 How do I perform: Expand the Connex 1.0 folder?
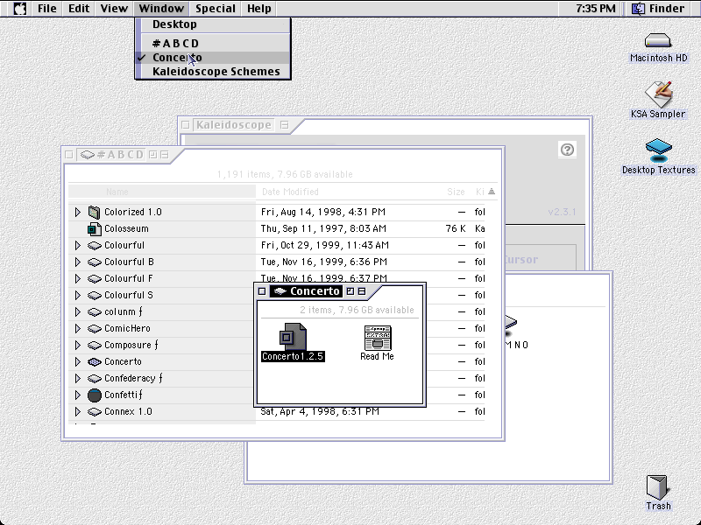tap(77, 411)
